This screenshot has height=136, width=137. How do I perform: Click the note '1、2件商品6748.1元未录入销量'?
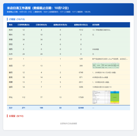pos(104,73)
